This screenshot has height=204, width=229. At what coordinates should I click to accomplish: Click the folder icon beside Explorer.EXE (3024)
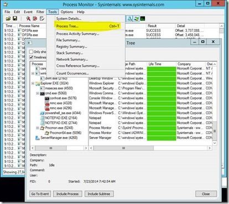click(x=38, y=83)
